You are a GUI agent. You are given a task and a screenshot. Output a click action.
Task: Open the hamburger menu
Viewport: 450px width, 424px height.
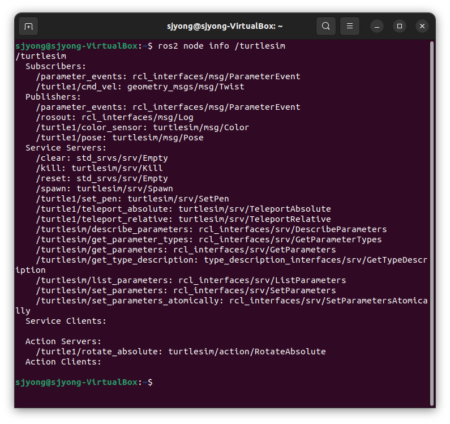[350, 26]
